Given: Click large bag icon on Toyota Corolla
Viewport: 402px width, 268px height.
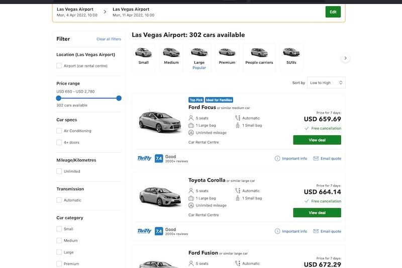Looking at the screenshot, I should (x=191, y=198).
